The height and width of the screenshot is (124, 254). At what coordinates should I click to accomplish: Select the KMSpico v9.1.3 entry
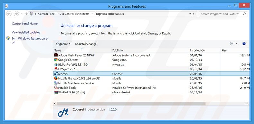(151, 69)
